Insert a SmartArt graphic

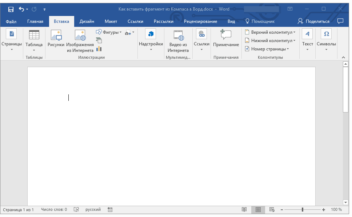click(99, 41)
